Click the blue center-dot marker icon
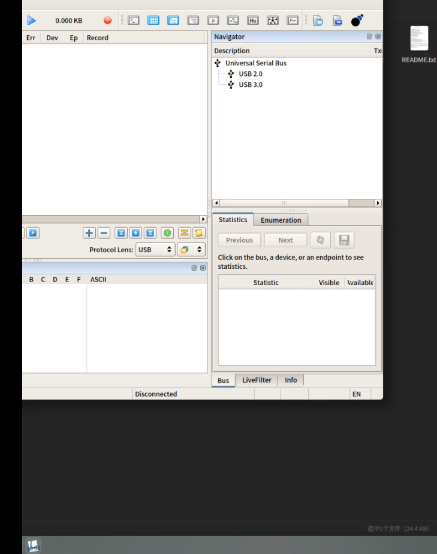 coord(135,233)
